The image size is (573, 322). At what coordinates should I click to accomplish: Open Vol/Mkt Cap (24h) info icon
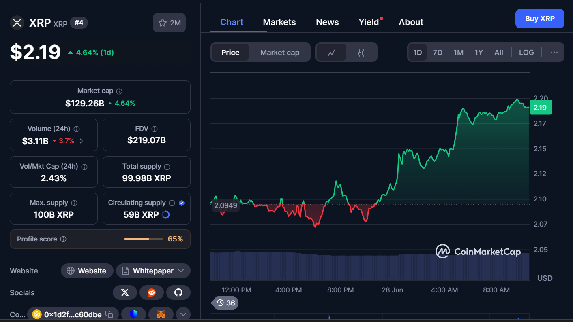84,167
